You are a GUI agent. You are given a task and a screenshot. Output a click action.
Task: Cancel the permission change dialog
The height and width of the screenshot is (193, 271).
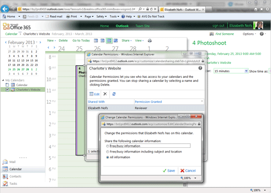pyautogui.click(x=188, y=171)
